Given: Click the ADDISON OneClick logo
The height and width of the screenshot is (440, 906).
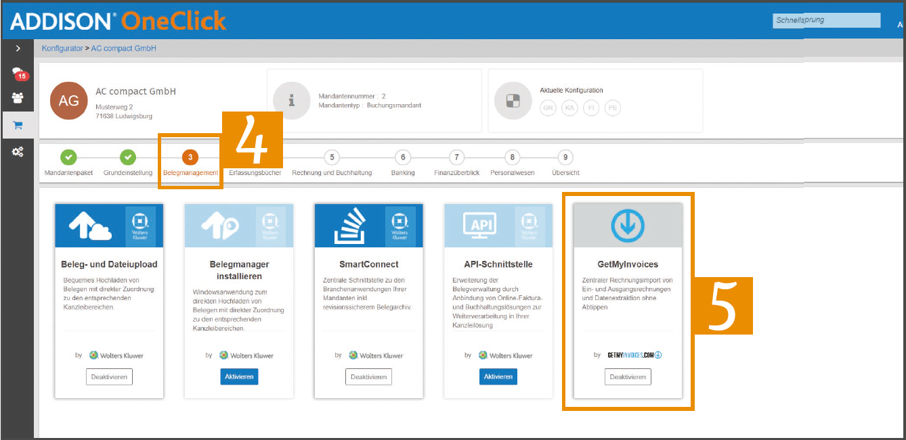Looking at the screenshot, I should click(x=118, y=21).
